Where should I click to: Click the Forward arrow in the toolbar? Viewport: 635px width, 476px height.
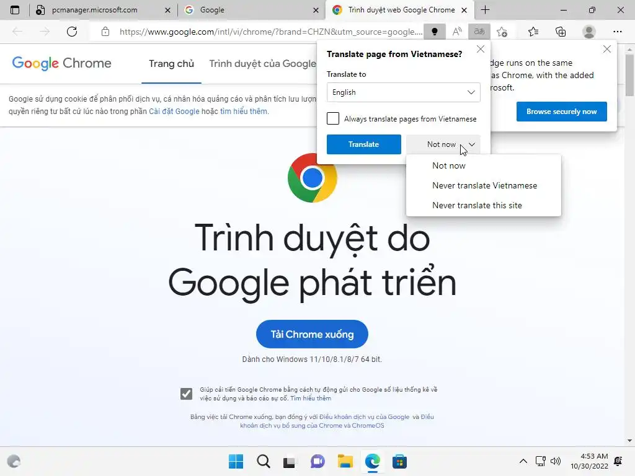(x=45, y=32)
